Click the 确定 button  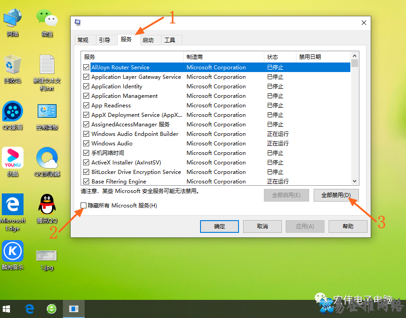[x=220, y=226]
